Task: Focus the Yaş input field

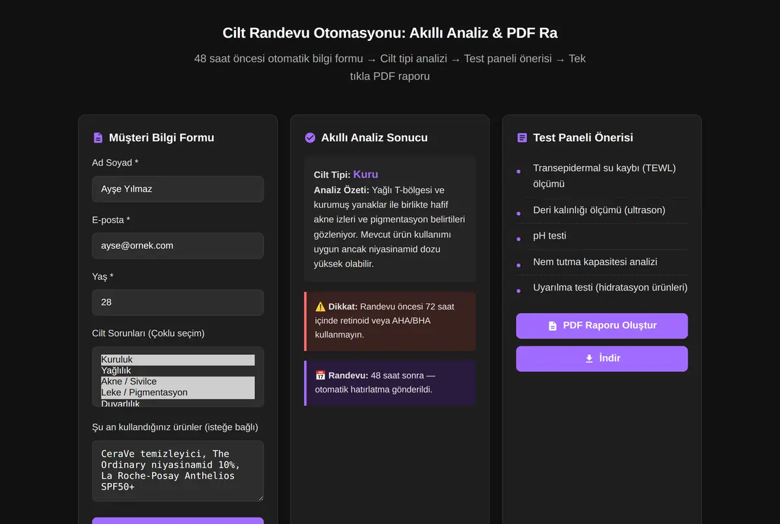Action: tap(178, 302)
